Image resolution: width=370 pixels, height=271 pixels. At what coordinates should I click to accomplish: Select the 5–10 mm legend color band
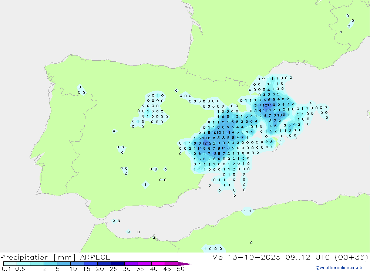[64, 264]
